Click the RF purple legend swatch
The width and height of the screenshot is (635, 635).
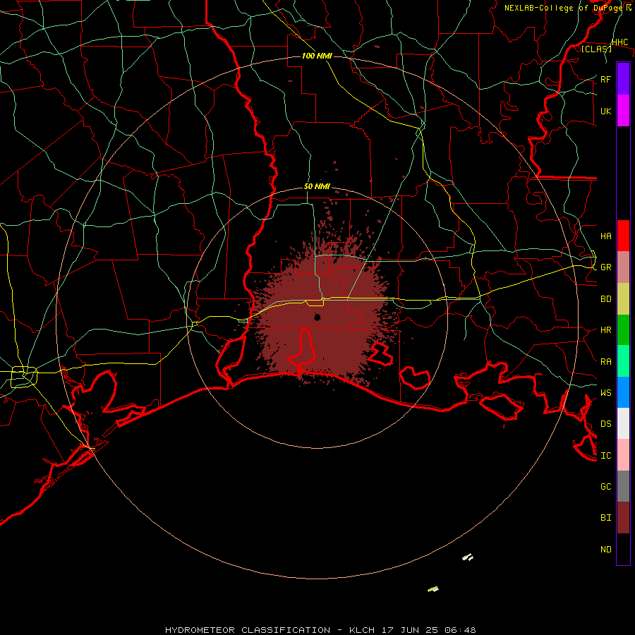[623, 79]
